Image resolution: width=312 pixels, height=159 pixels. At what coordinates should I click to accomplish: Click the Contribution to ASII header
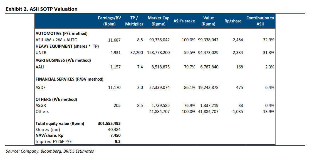click(260, 21)
